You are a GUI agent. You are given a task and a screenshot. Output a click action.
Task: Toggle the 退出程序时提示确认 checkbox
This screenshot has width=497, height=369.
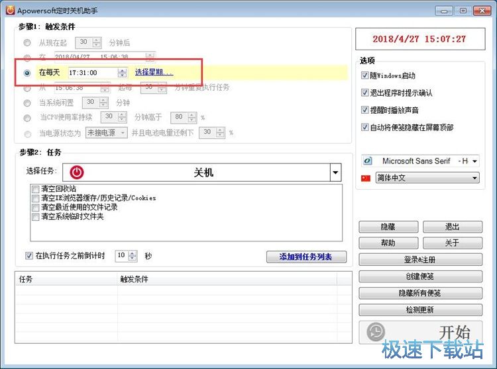(x=364, y=93)
